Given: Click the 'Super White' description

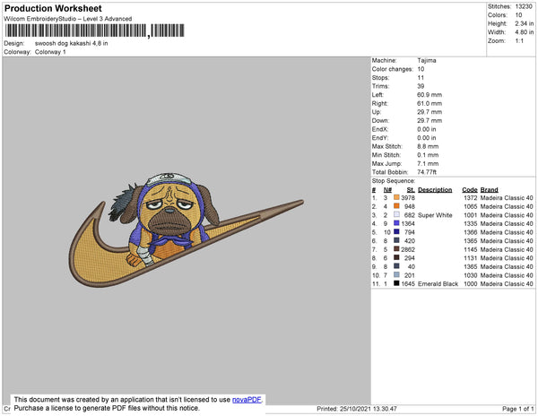Looking at the screenshot, I should [x=435, y=215].
